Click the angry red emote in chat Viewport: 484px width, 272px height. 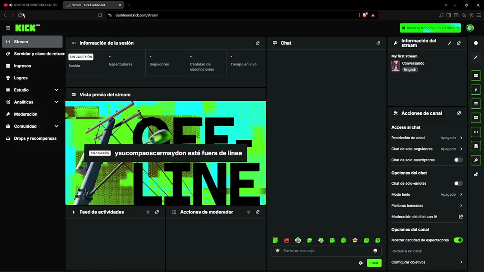point(287,240)
